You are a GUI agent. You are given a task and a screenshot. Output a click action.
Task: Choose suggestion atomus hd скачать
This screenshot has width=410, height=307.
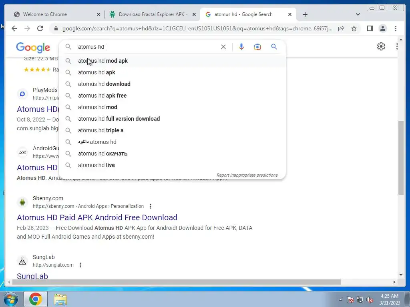172,153
